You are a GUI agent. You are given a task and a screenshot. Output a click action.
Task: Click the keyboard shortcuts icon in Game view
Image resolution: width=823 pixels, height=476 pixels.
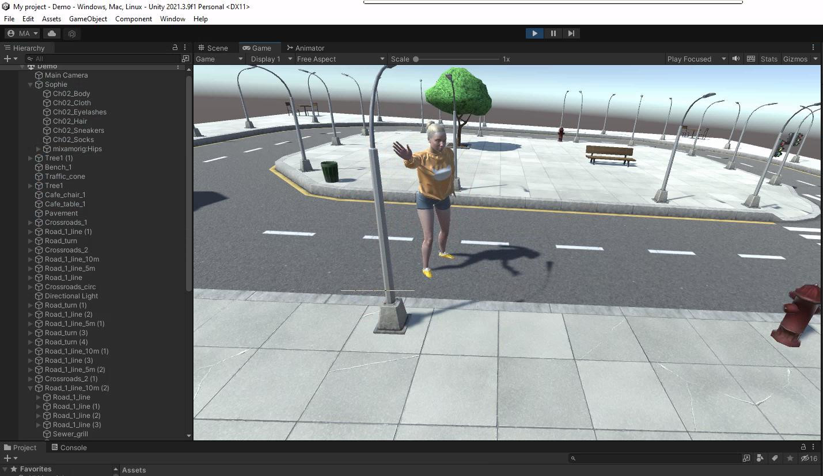pyautogui.click(x=750, y=59)
